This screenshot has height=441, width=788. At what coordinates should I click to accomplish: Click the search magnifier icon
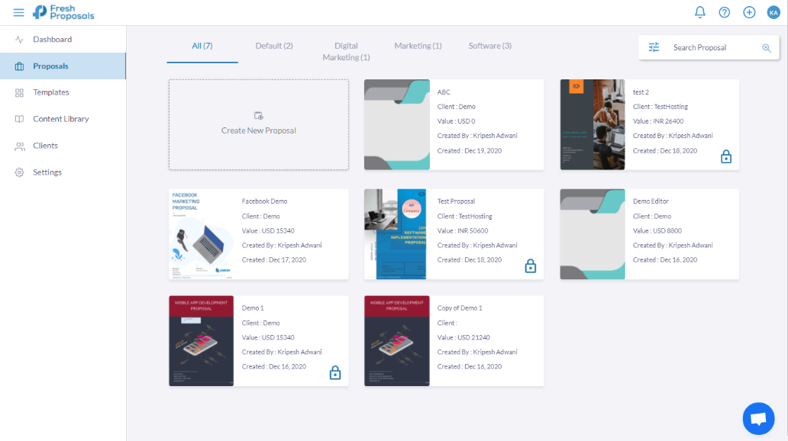tap(766, 47)
